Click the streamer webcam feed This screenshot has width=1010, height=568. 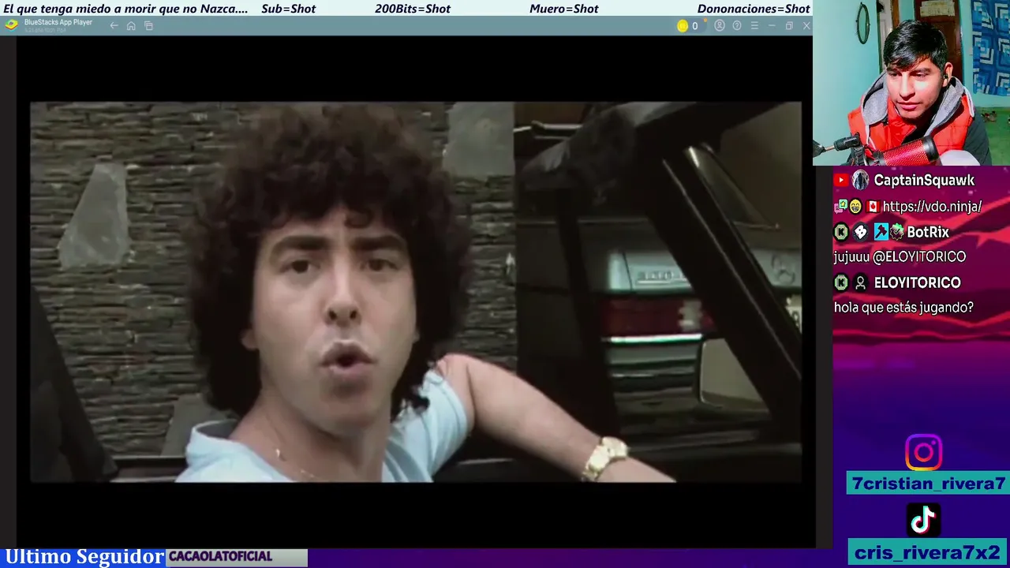(x=911, y=83)
